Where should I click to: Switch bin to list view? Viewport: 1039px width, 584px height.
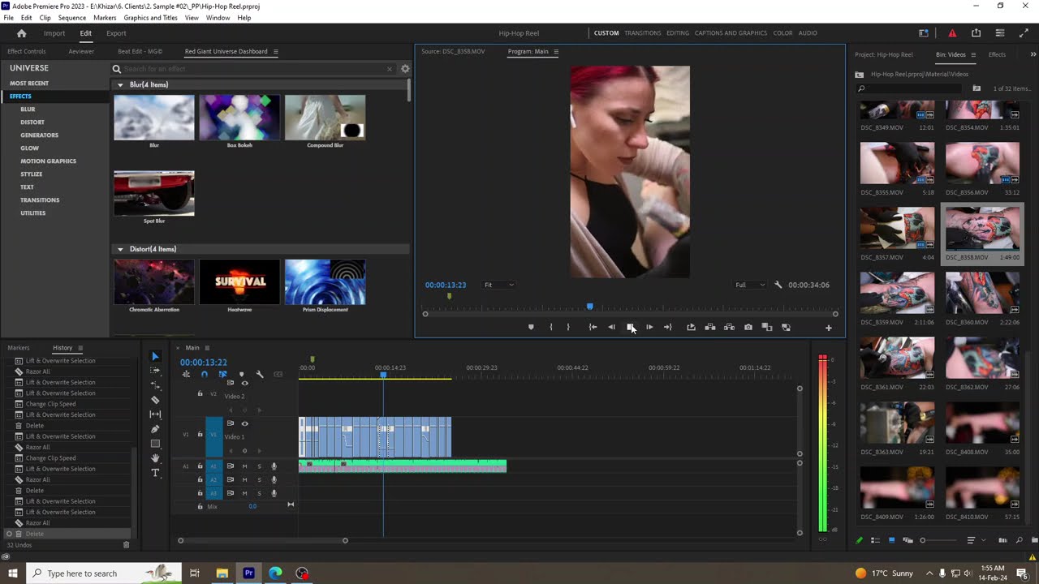[x=875, y=540]
